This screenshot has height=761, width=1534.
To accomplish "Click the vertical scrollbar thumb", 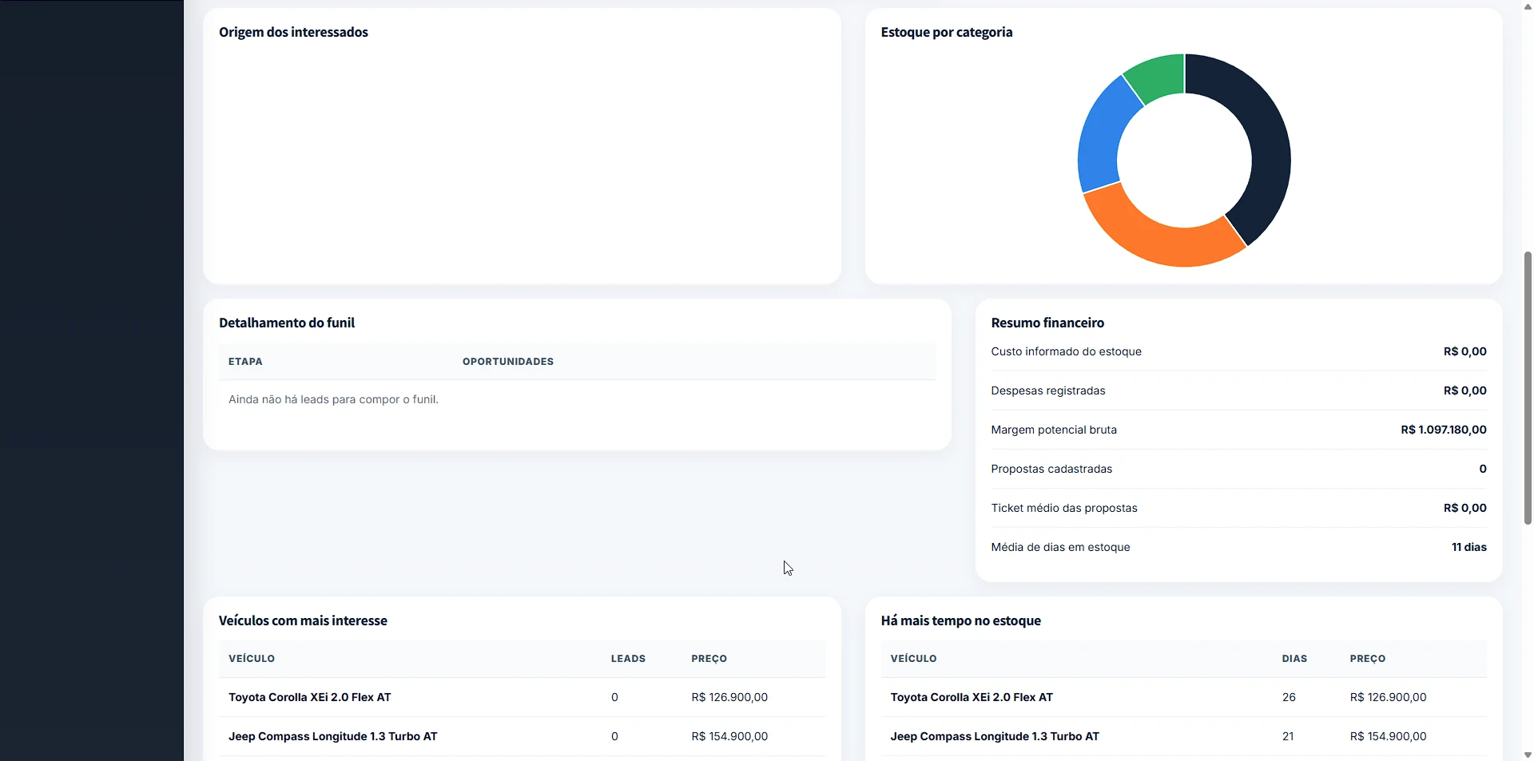I will click(1528, 387).
